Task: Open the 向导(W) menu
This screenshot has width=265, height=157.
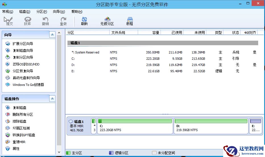Action: coord(59,12)
